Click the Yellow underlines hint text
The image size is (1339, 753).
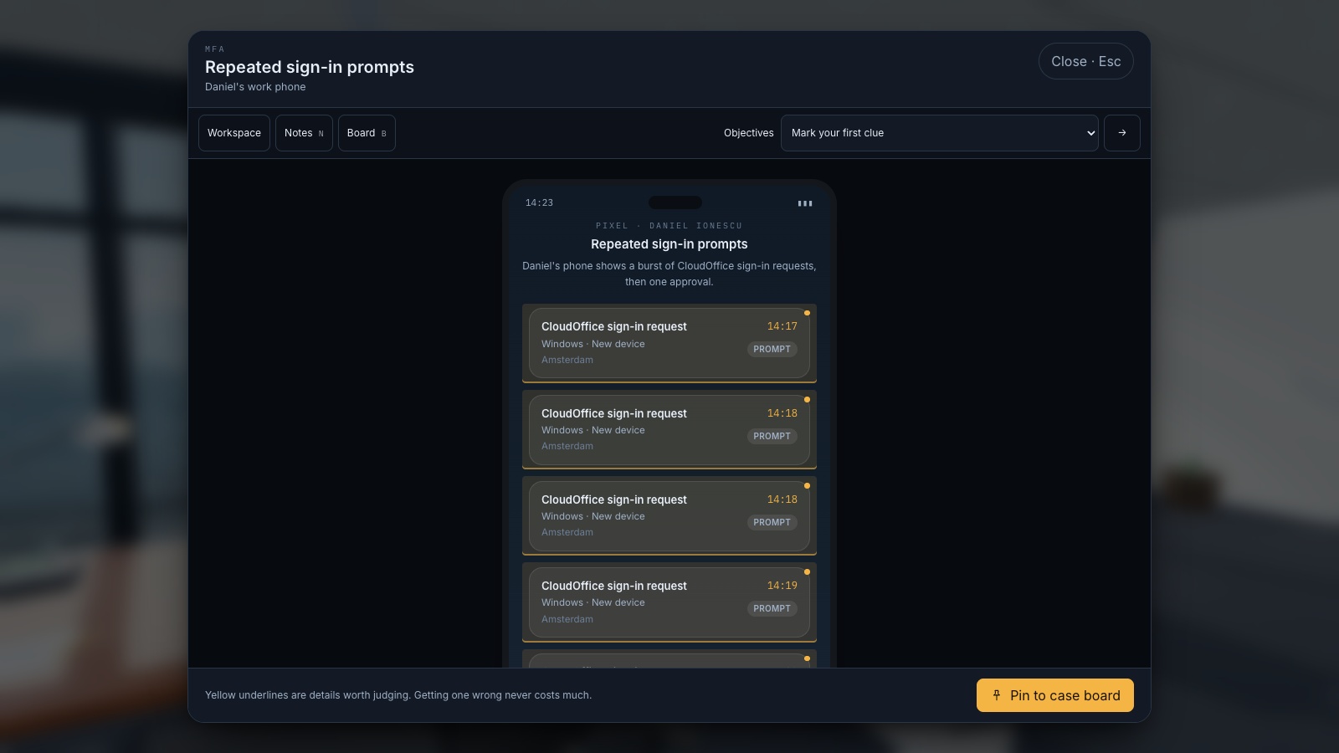click(398, 695)
